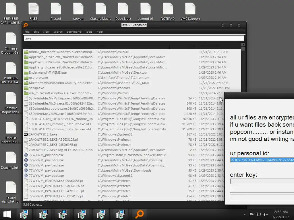Image resolution: width=294 pixels, height=220 pixels.
Task: Select 77WYWM_payload.exe in System32
Action: (x=123, y=176)
